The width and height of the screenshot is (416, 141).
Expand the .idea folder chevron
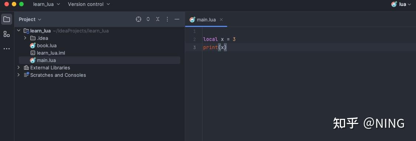pos(25,38)
